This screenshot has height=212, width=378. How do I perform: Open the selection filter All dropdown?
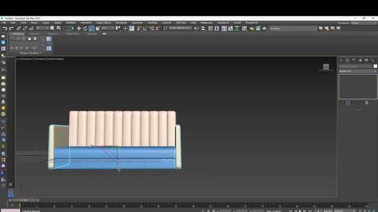42,28
